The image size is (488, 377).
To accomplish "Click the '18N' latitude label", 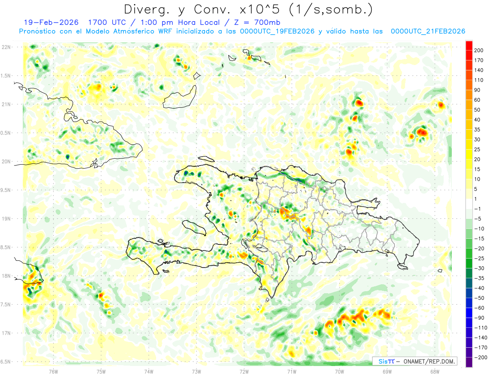I will (x=6, y=276).
